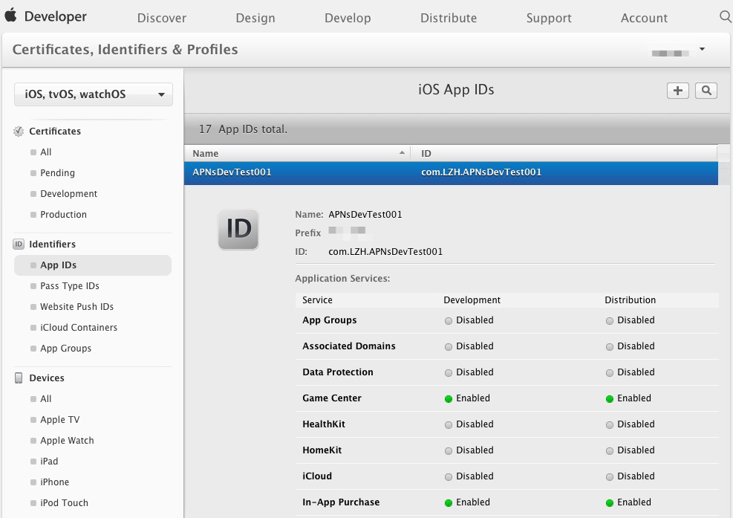
Task: Show iPhone devices
Action: point(55,482)
